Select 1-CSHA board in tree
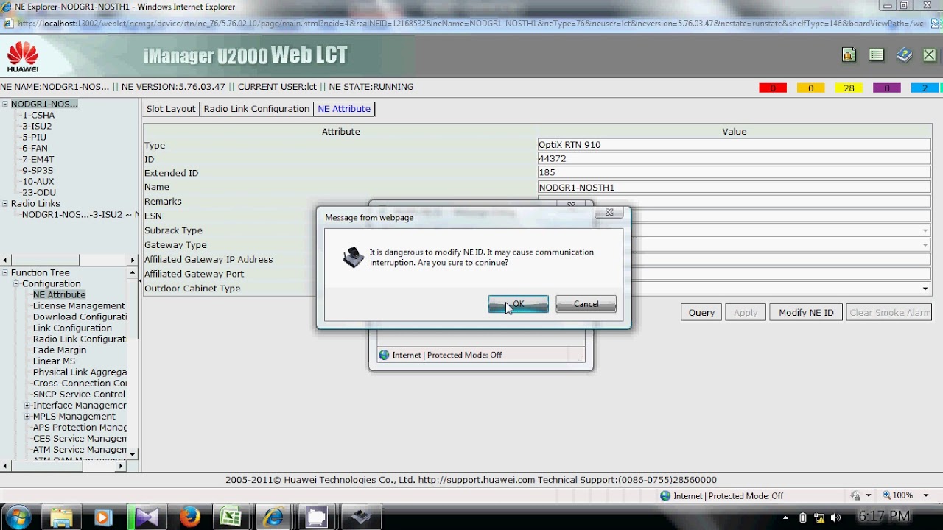The height and width of the screenshot is (530, 943). 38,115
